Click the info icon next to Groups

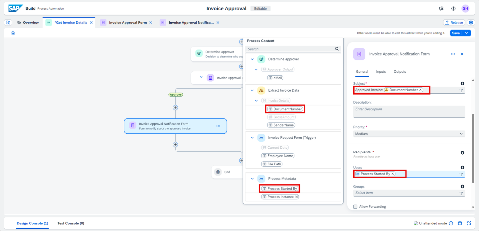(x=462, y=187)
